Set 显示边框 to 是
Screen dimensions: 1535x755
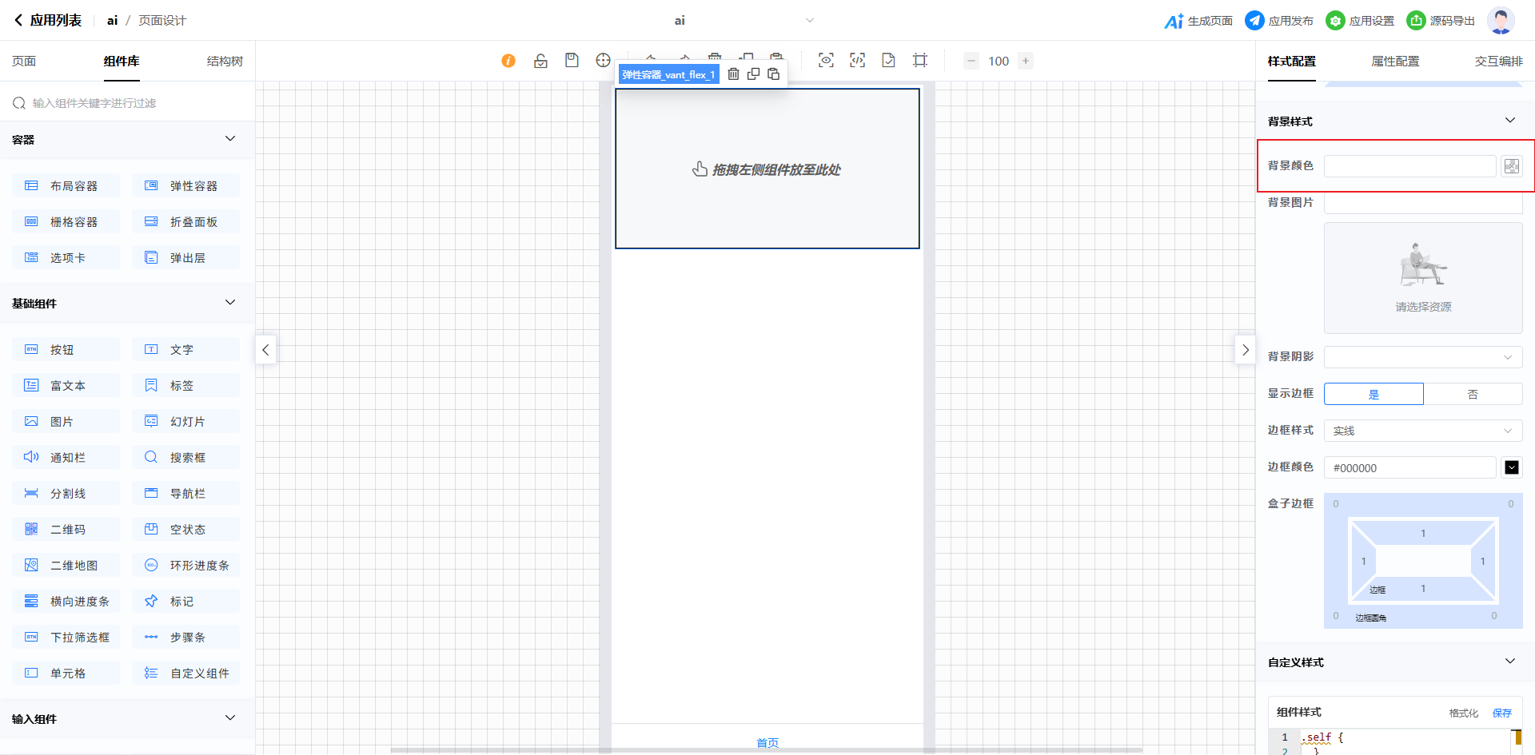[x=1374, y=394]
